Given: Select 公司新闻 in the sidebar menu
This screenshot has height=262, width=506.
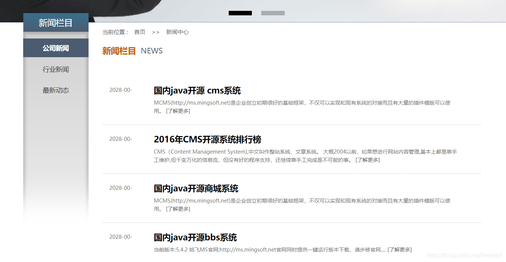Looking at the screenshot, I should pos(56,48).
